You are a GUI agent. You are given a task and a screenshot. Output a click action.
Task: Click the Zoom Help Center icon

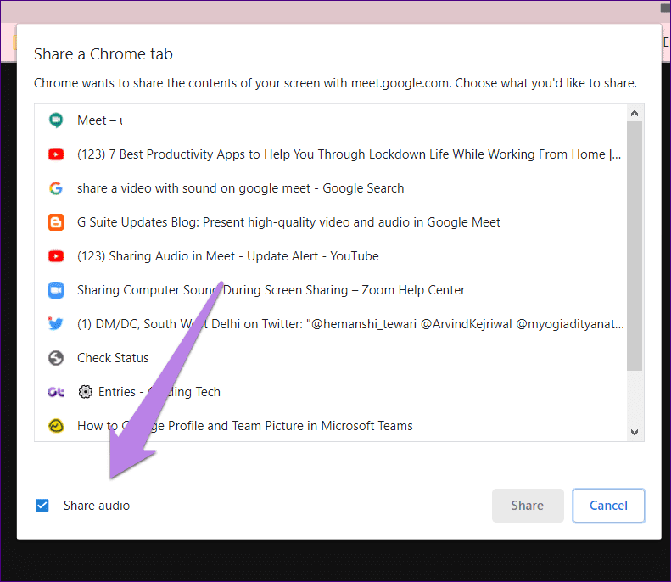(56, 290)
